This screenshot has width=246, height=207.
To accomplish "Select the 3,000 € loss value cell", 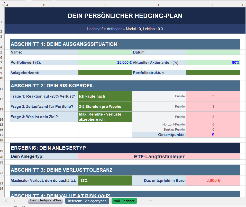I will coord(213,181).
